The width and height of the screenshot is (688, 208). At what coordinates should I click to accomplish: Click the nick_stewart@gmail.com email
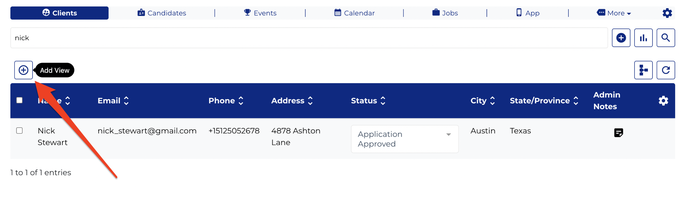pyautogui.click(x=147, y=131)
